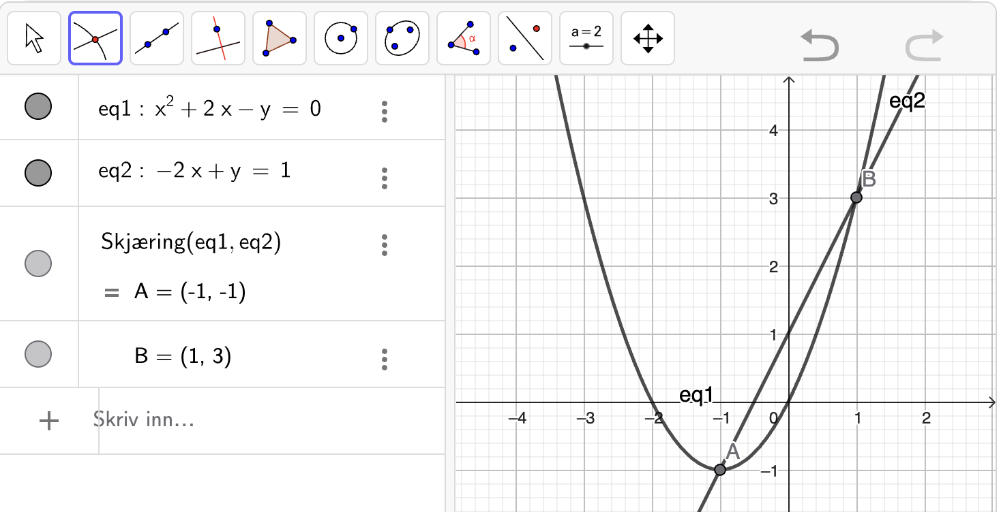This screenshot has width=1001, height=512.
Task: Select the Ellipse conic tool
Action: click(x=402, y=38)
